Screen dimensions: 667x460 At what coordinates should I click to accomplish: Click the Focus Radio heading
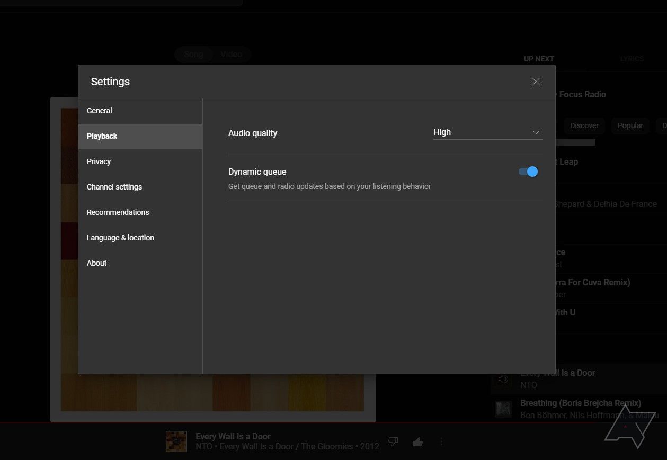[x=582, y=94]
